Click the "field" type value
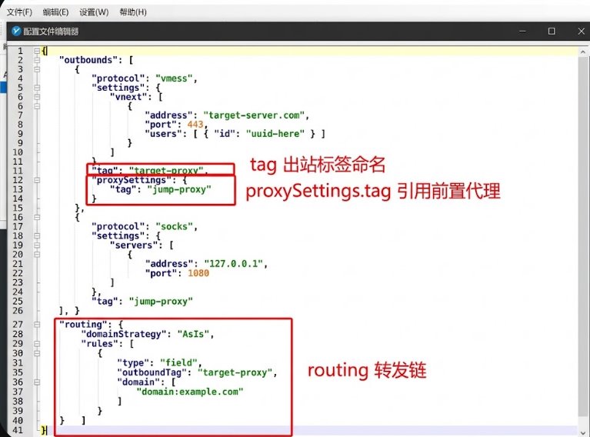The height and width of the screenshot is (437, 590). [178, 363]
